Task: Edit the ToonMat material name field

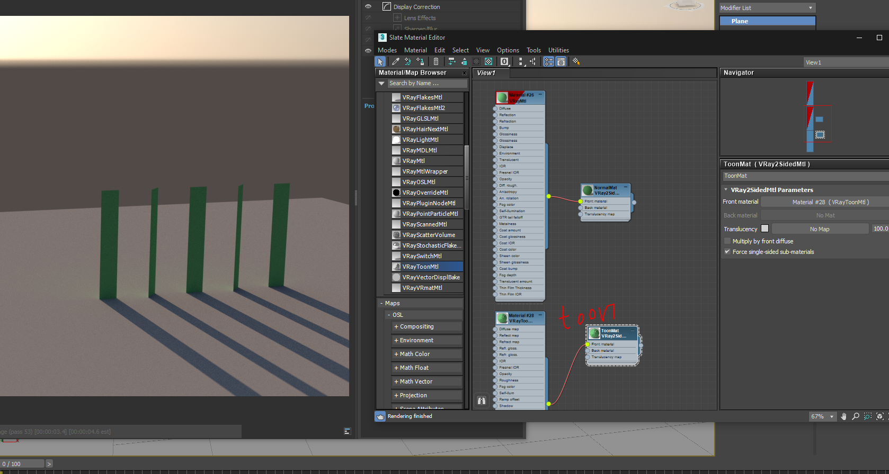Action: tap(805, 176)
